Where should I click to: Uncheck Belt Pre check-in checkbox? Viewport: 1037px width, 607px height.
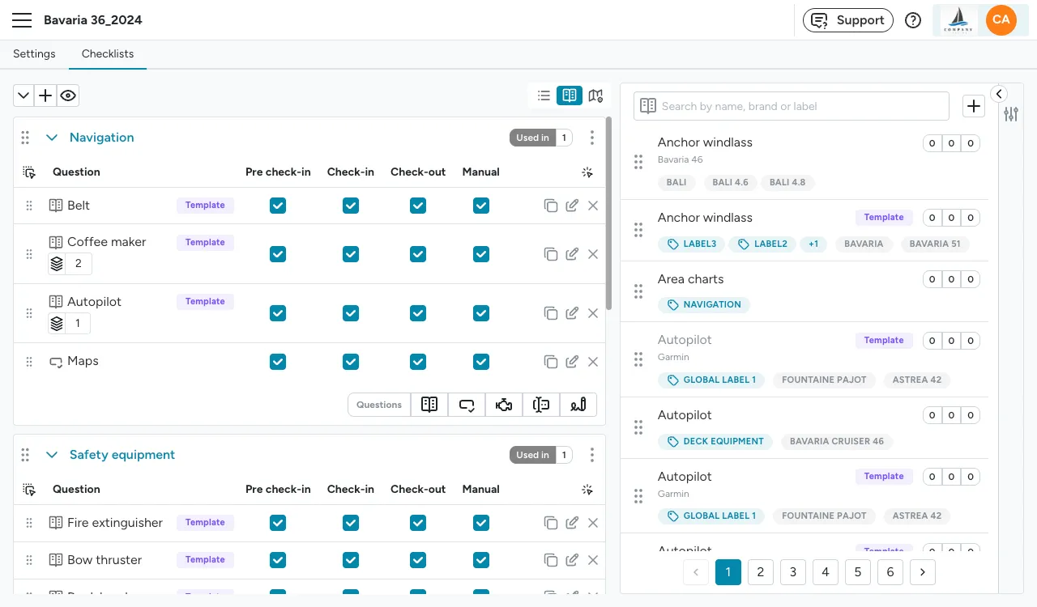[x=278, y=206]
